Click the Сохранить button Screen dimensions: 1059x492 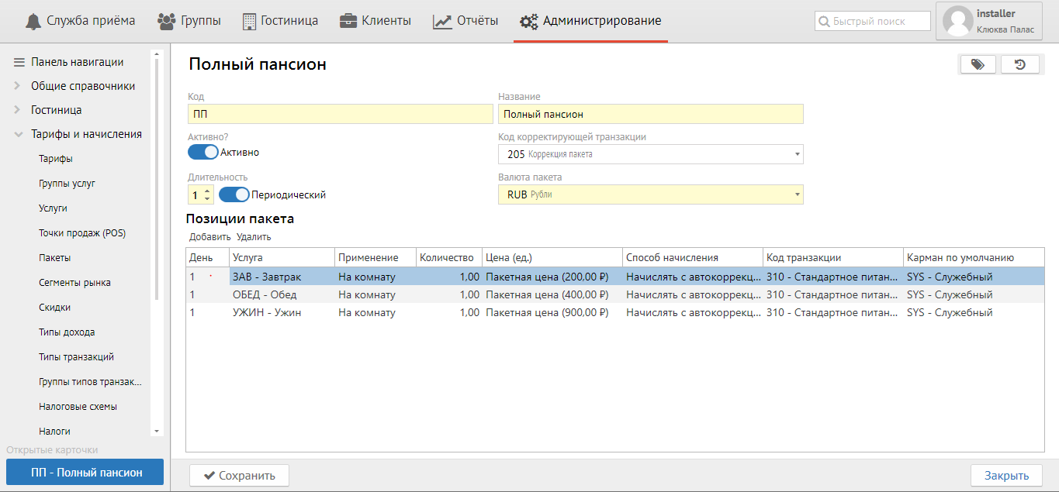(x=239, y=476)
